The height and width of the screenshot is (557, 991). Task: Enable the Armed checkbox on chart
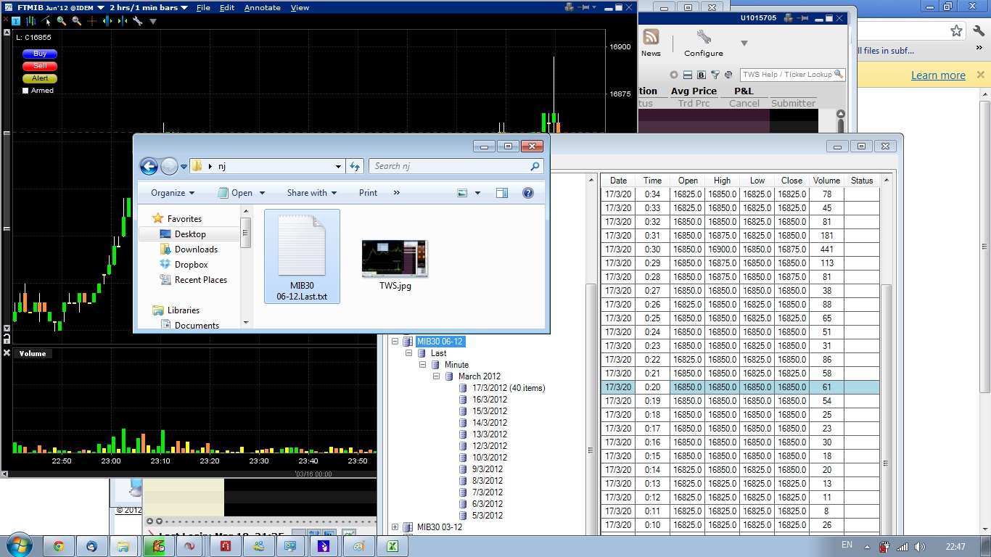point(26,91)
